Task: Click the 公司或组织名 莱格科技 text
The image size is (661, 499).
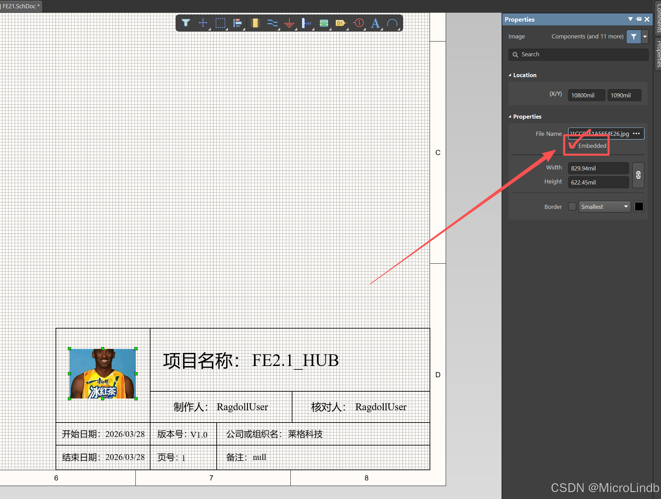Action: [x=274, y=434]
